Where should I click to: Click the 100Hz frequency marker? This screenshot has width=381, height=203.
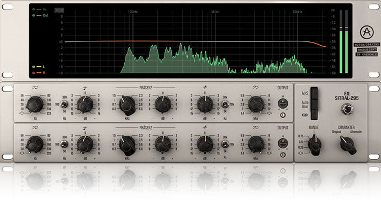[133, 12]
